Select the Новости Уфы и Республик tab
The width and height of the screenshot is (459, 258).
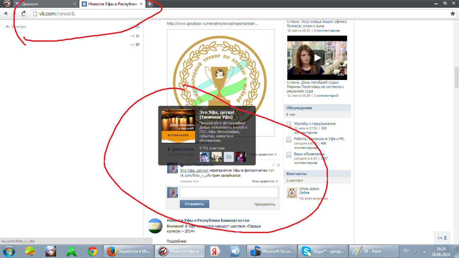click(x=113, y=4)
